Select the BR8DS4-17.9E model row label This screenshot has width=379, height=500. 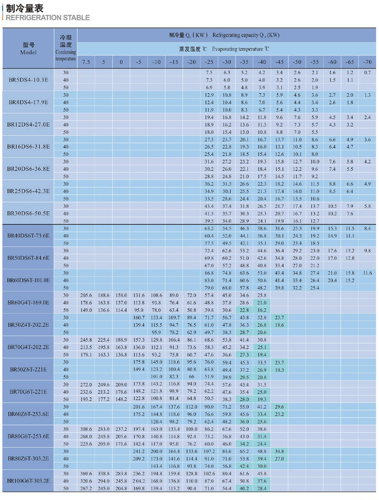tap(28, 102)
